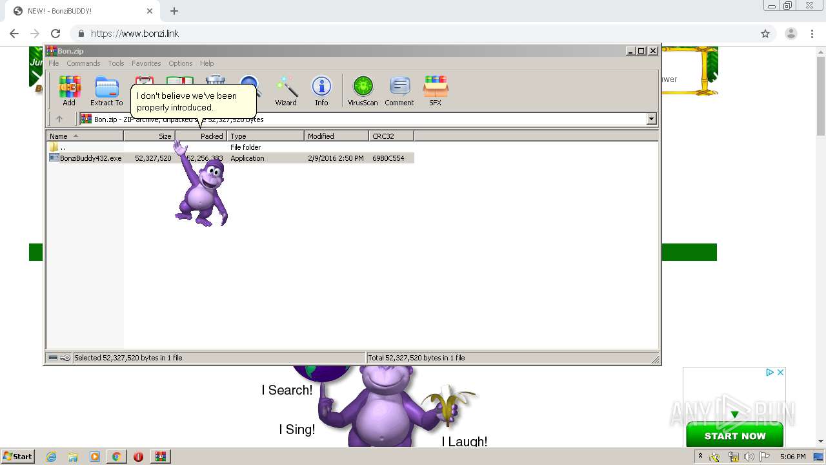
Task: Open the Help menu
Action: (206, 63)
